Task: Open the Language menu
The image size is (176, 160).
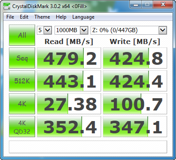Action: [83, 17]
